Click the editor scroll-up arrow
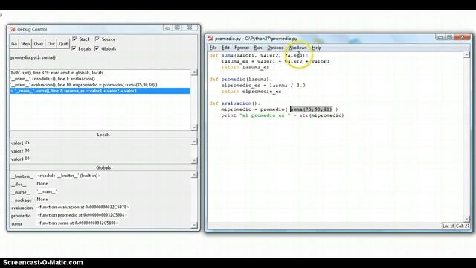This screenshot has width=476, height=268. coord(467,55)
